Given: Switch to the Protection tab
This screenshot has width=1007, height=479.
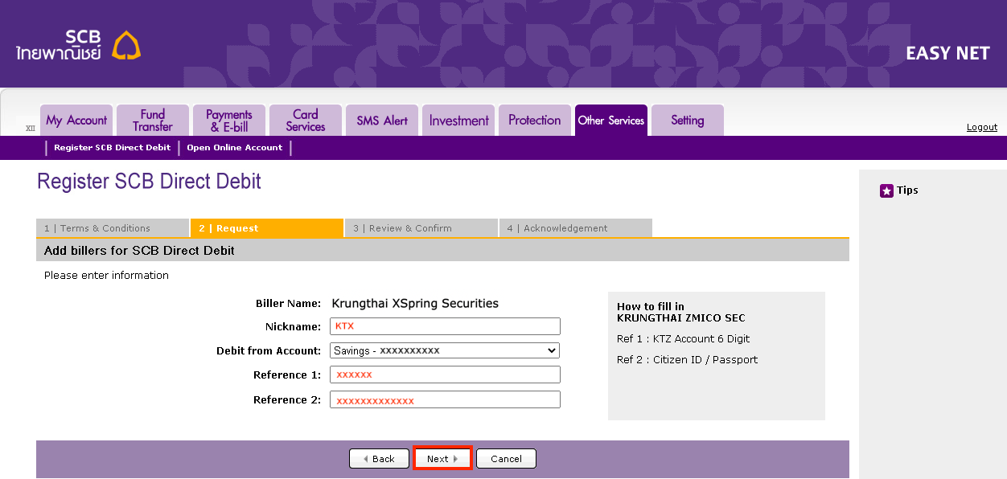Looking at the screenshot, I should (534, 121).
